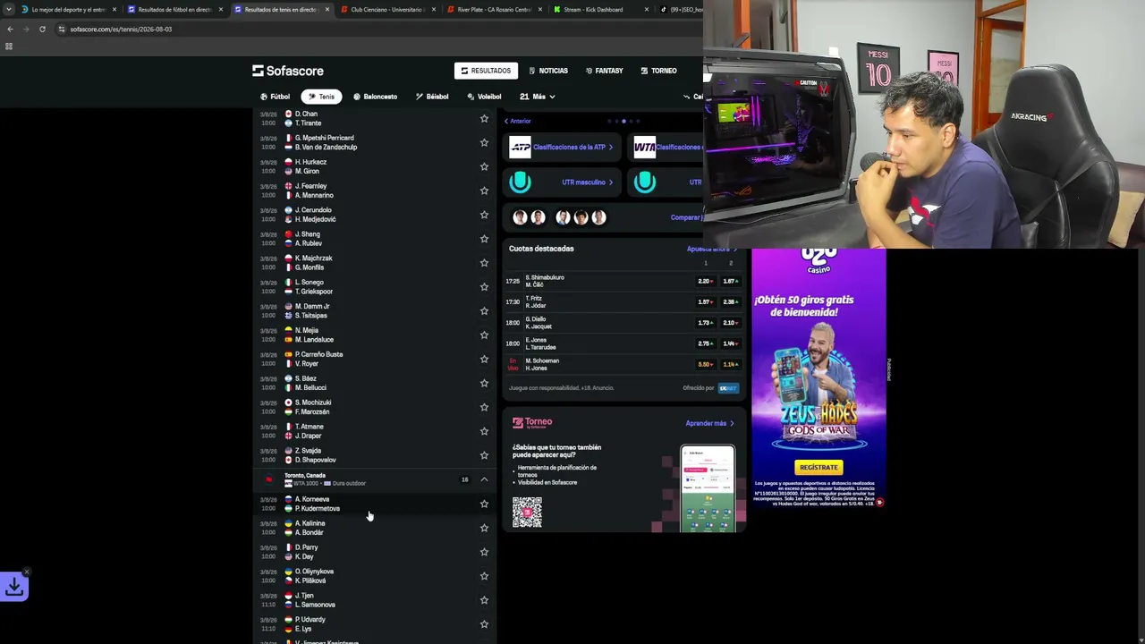Open the browser apps grid icon
The width and height of the screenshot is (1145, 644).
pos(9,47)
